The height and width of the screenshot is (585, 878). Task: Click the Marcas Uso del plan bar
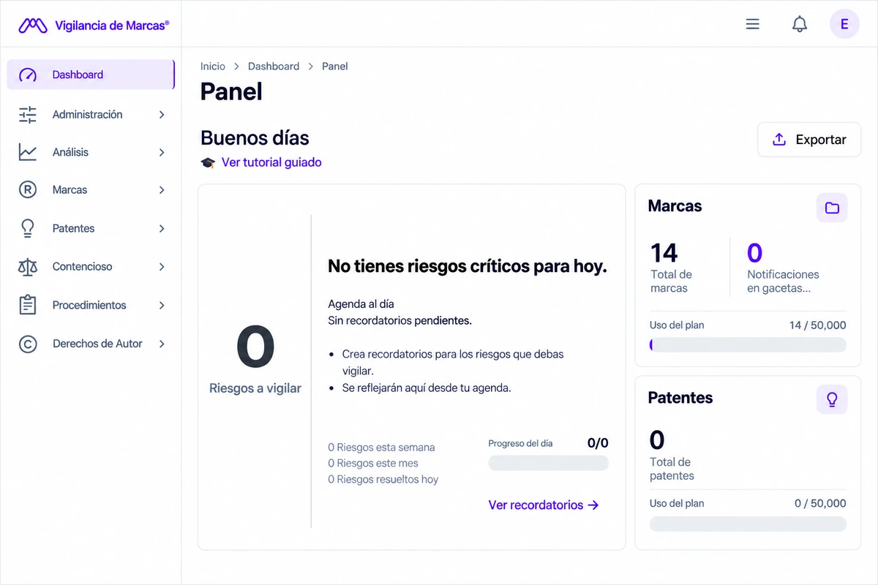click(x=748, y=344)
